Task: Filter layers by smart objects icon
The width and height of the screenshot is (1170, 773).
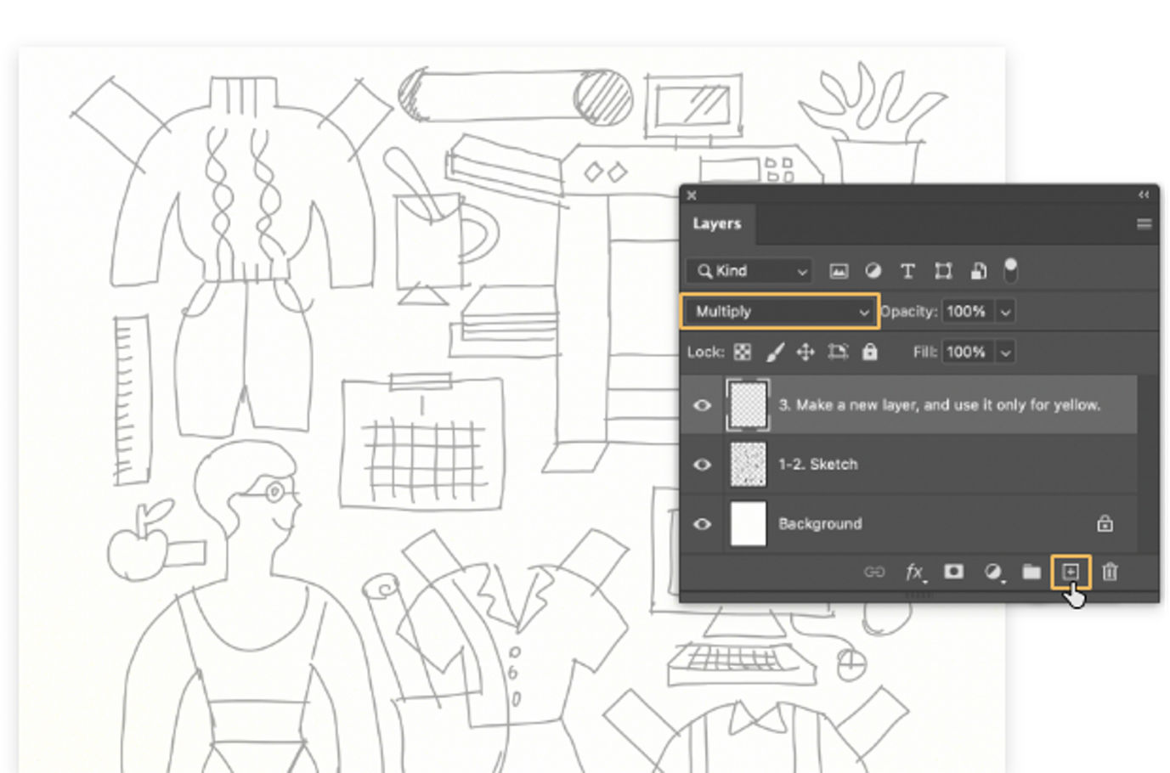Action: pos(979,271)
